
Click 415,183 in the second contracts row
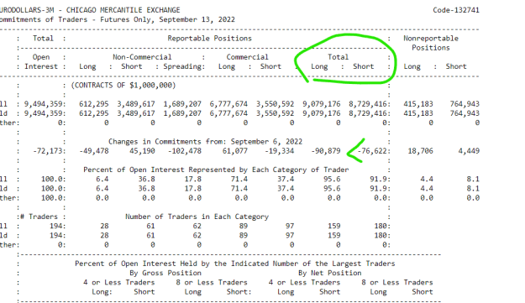coord(418,113)
